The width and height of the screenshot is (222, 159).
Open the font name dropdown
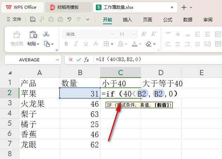tap(112, 34)
